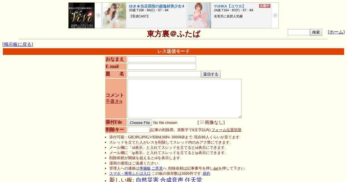
Task: Click 東方裏＠ふたば page title
Action: 173,34
